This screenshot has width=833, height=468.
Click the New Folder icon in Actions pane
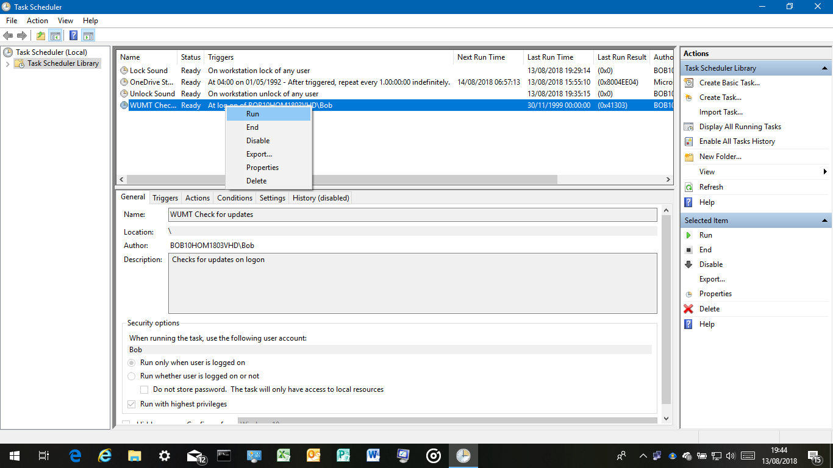[688, 157]
